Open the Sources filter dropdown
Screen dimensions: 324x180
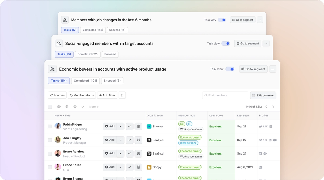click(57, 95)
